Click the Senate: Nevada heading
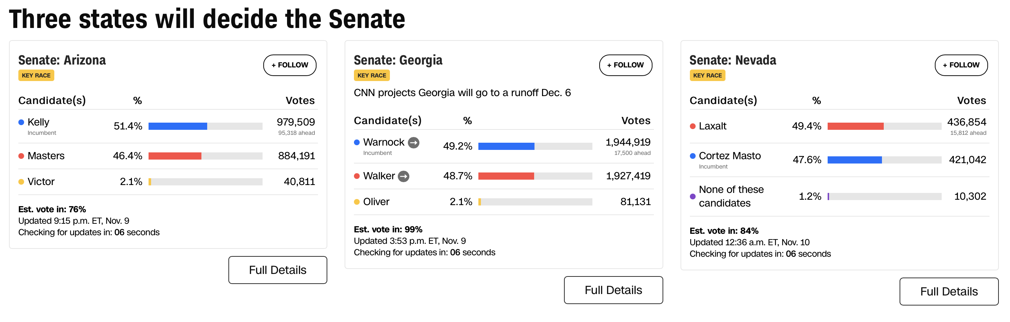This screenshot has height=322, width=1010. pos(732,60)
